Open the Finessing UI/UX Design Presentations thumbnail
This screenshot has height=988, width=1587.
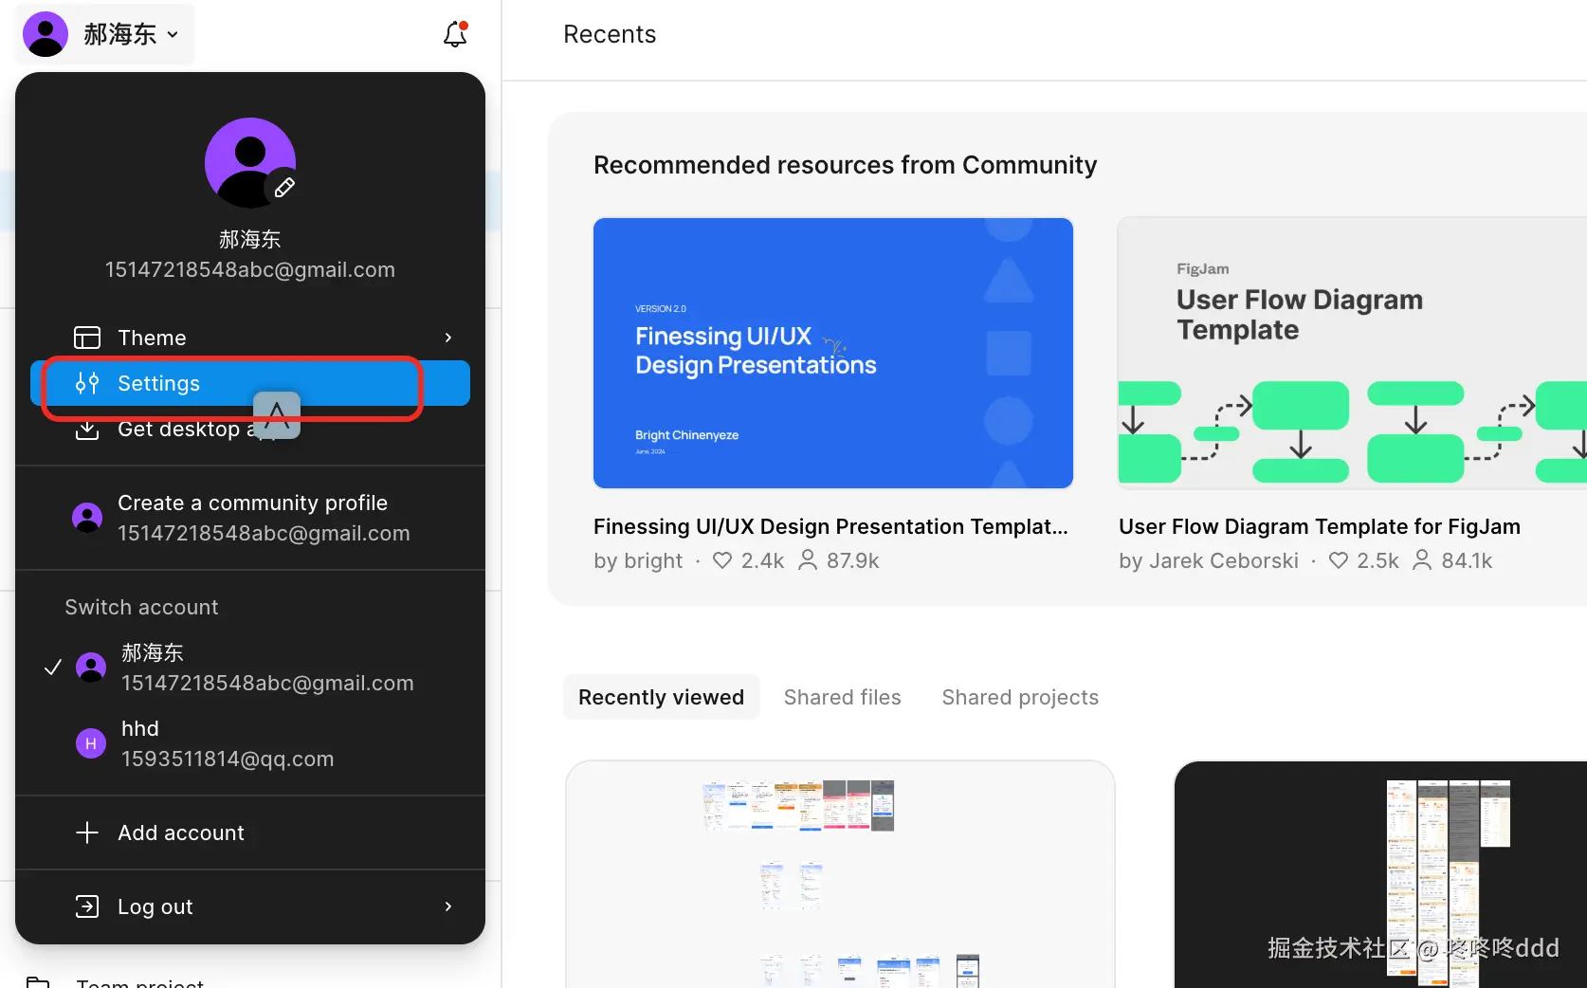(x=833, y=353)
